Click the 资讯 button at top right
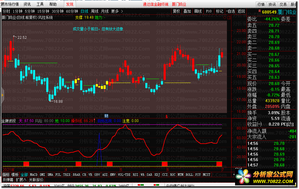 (x=272, y=4)
